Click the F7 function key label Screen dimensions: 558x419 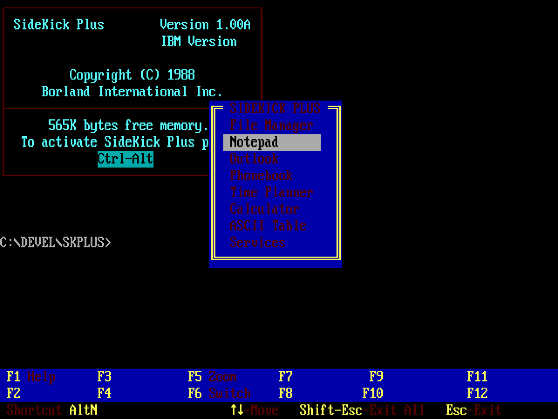[286, 377]
